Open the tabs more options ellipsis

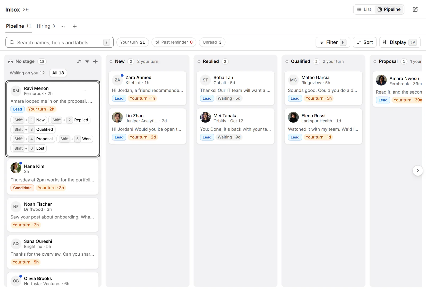click(x=63, y=26)
